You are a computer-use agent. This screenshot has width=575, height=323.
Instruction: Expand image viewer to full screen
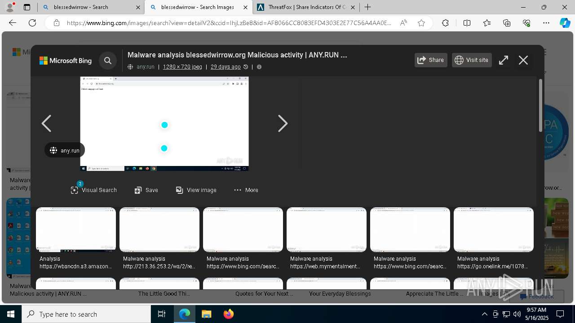[504, 60]
